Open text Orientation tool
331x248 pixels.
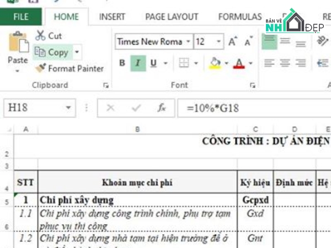coord(323,41)
